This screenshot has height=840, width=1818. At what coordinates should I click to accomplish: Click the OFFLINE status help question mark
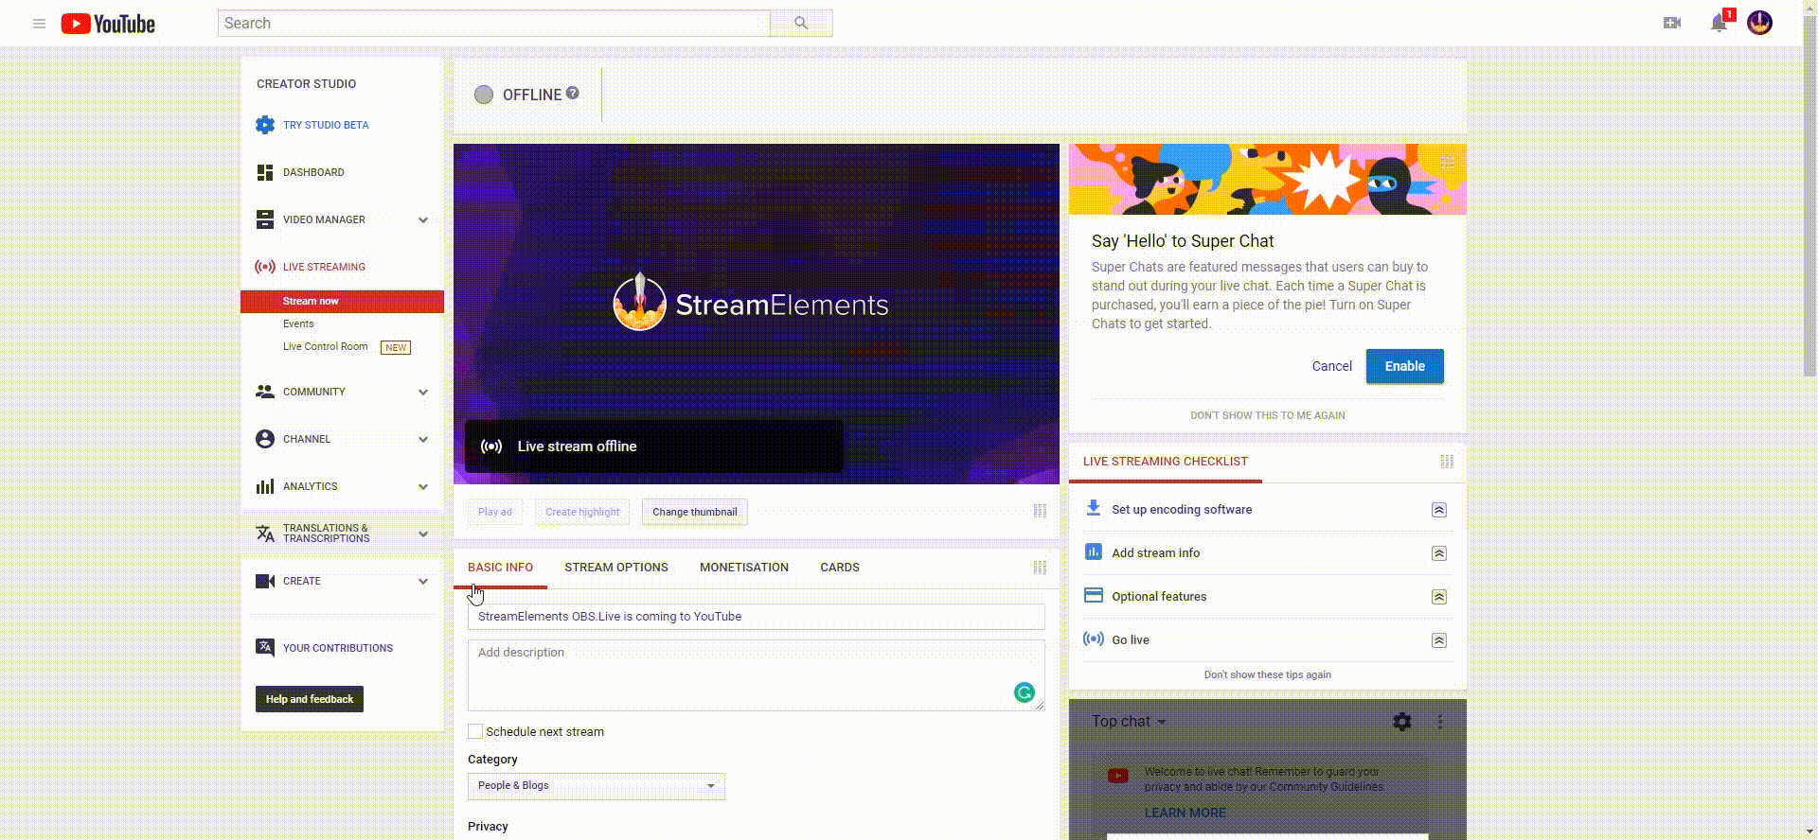(x=572, y=94)
